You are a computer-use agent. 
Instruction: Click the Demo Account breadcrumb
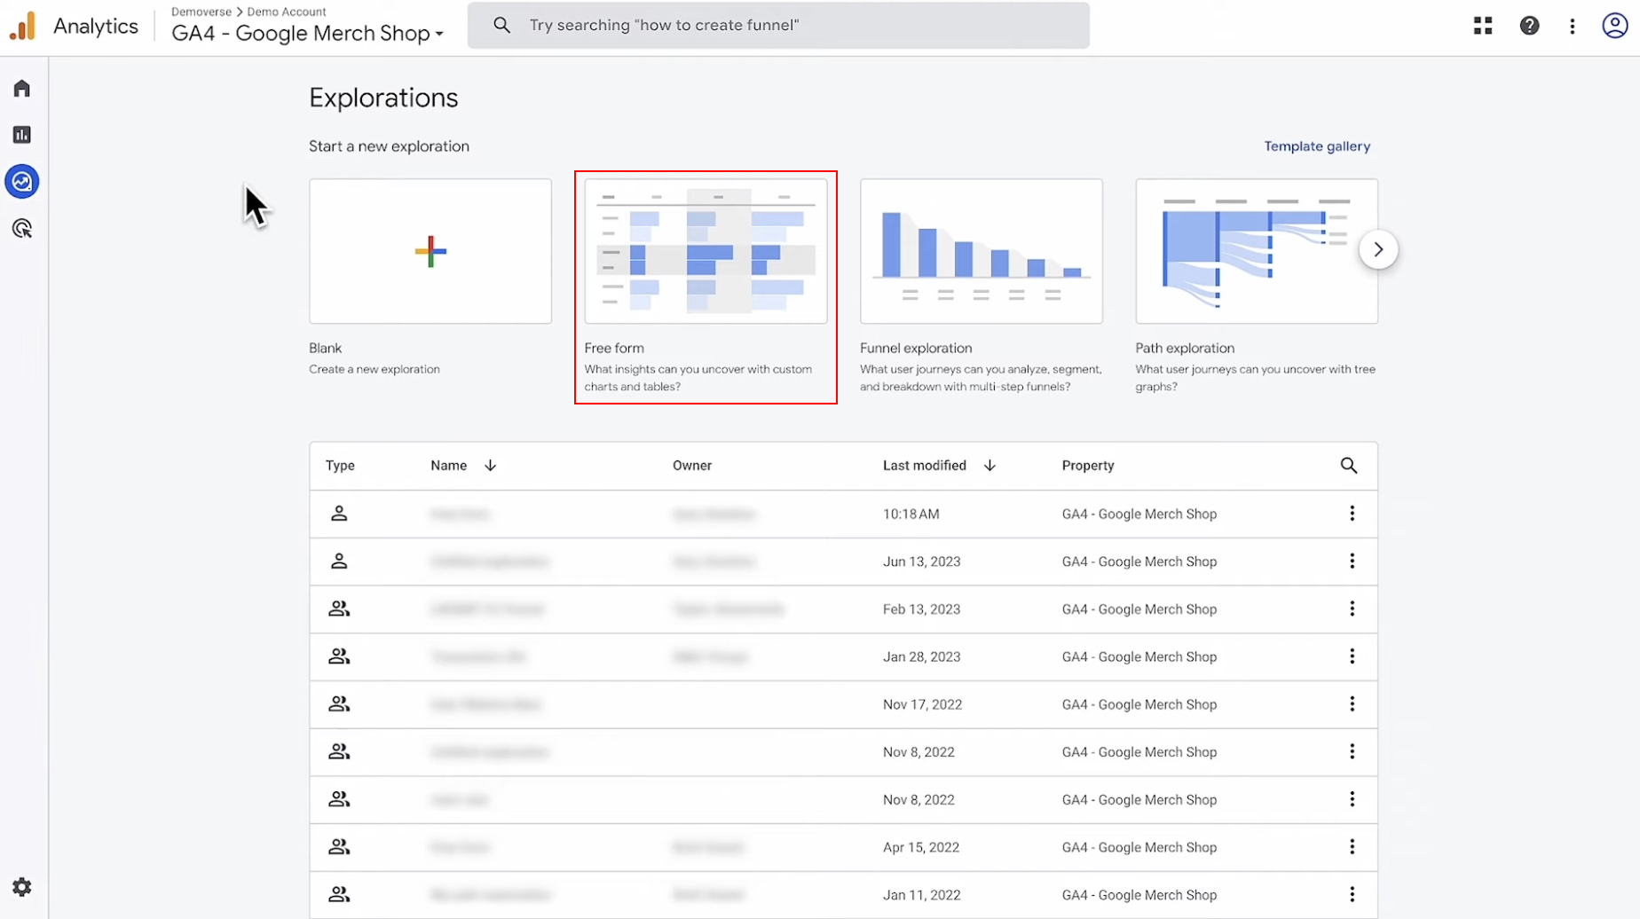(x=287, y=12)
